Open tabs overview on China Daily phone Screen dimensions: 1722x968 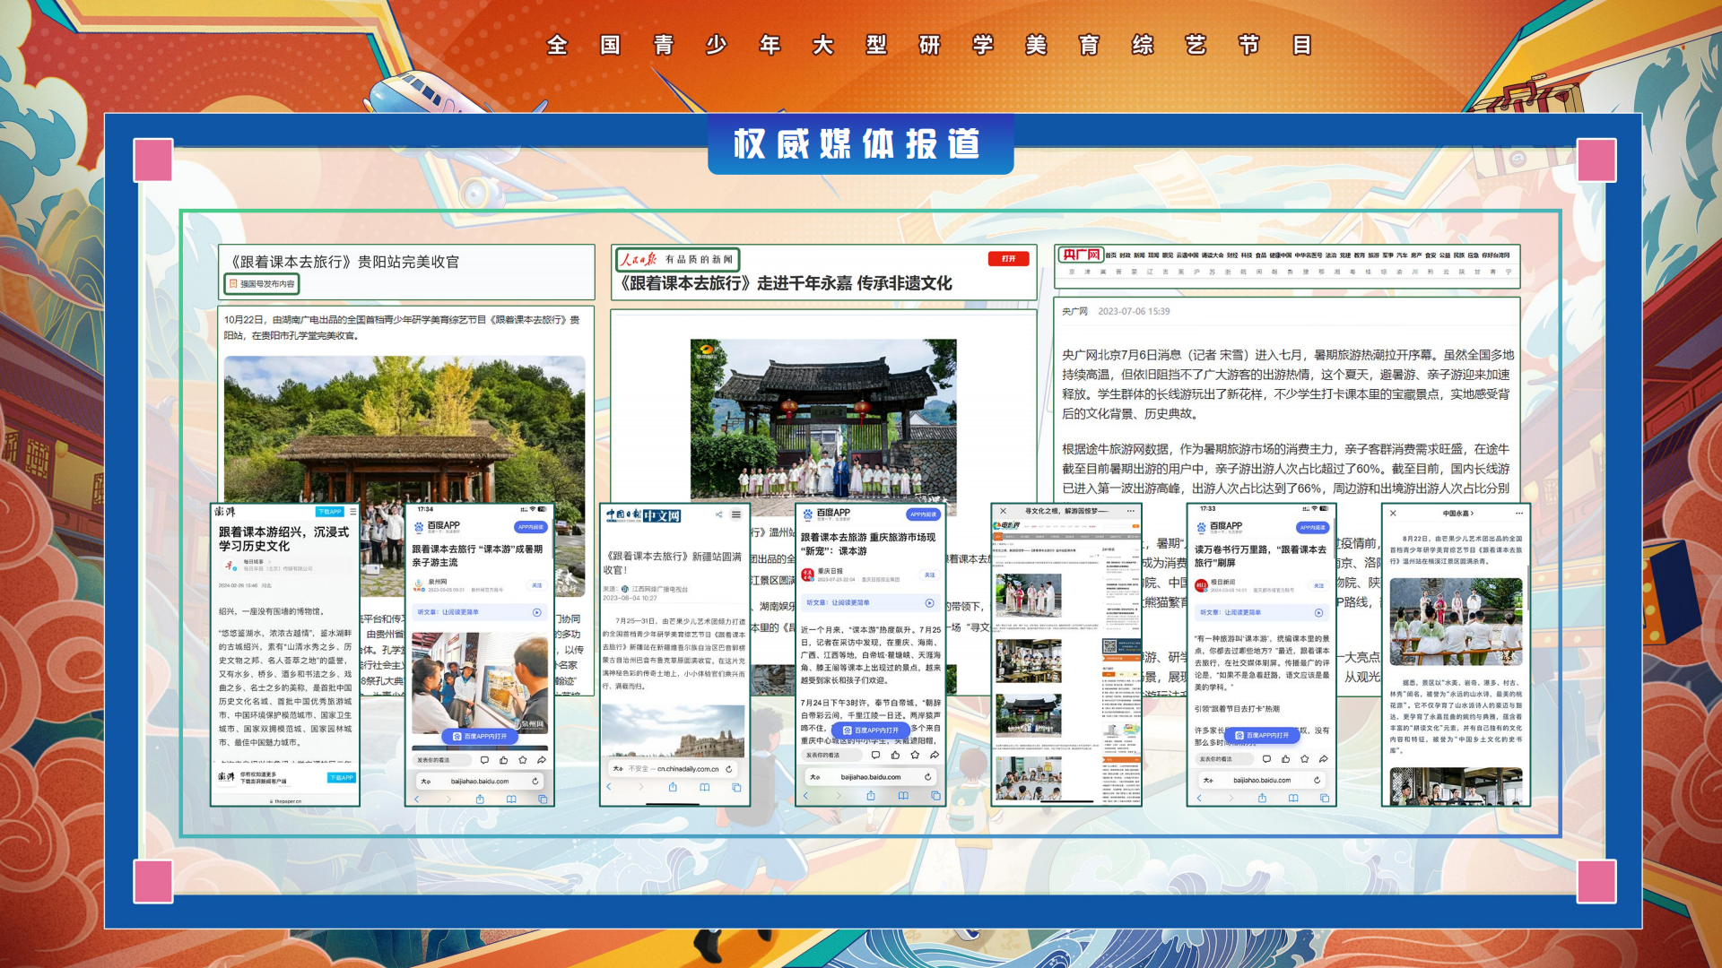coord(736,787)
